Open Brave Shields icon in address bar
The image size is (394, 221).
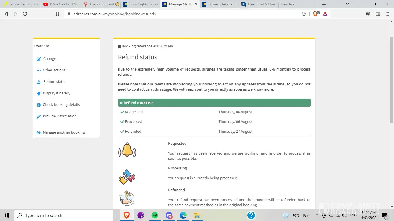(316, 14)
